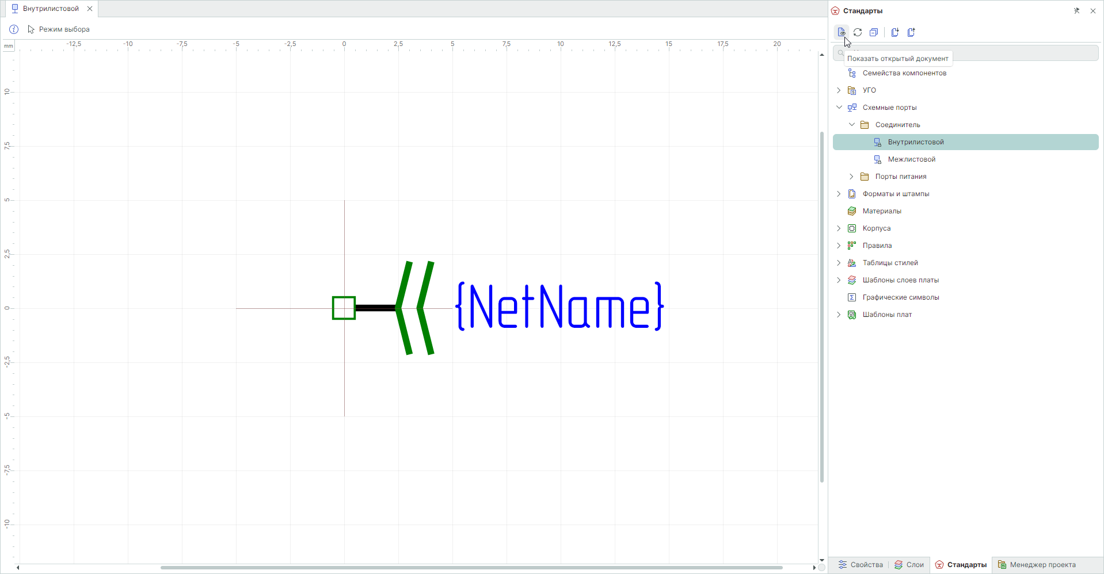Select the Межлистовой port icon

click(x=877, y=159)
